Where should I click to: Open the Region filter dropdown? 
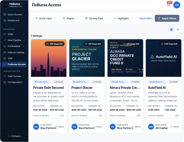pyautogui.click(x=70, y=18)
